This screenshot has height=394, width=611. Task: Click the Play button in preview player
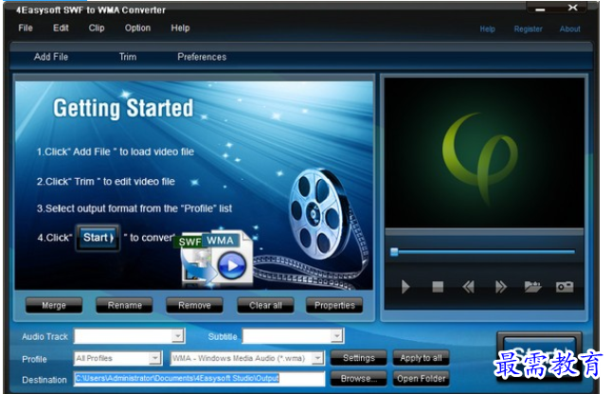click(x=405, y=287)
